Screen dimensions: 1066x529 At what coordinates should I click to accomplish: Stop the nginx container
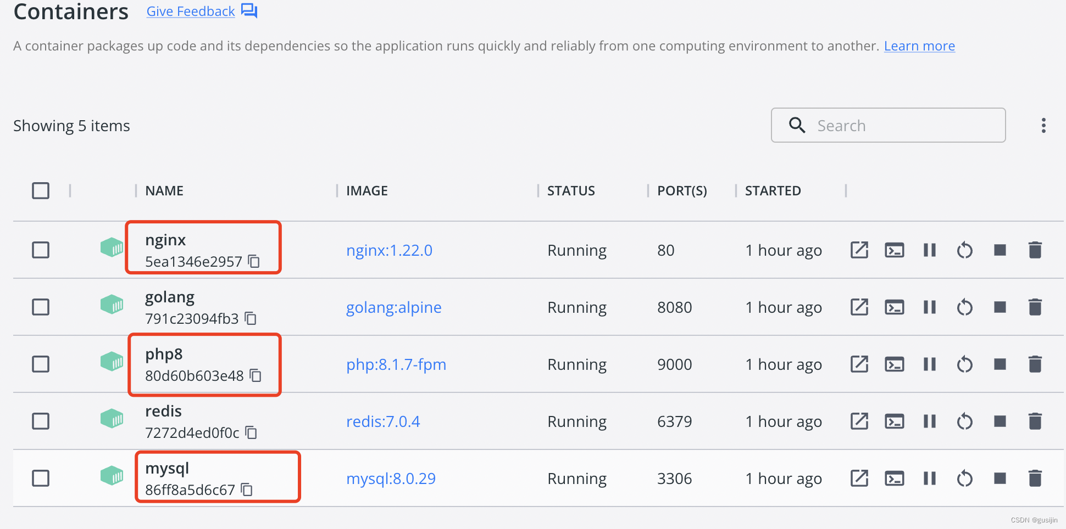[1000, 250]
